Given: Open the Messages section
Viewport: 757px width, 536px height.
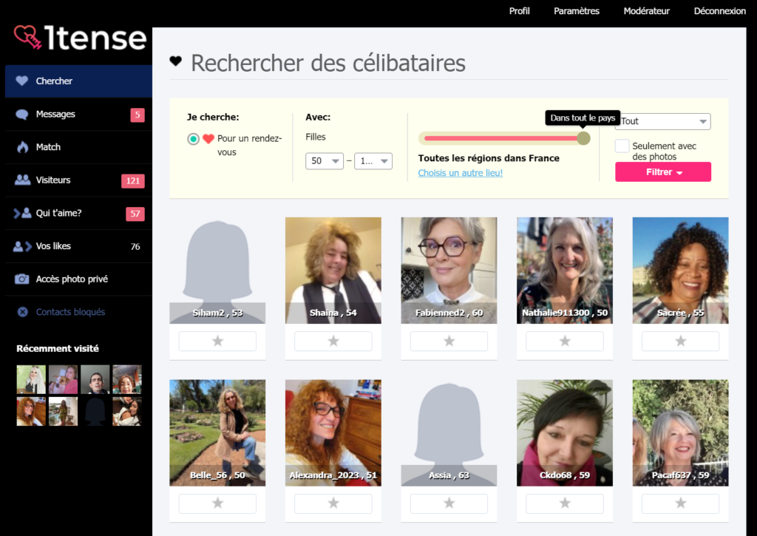Looking at the screenshot, I should click(78, 115).
